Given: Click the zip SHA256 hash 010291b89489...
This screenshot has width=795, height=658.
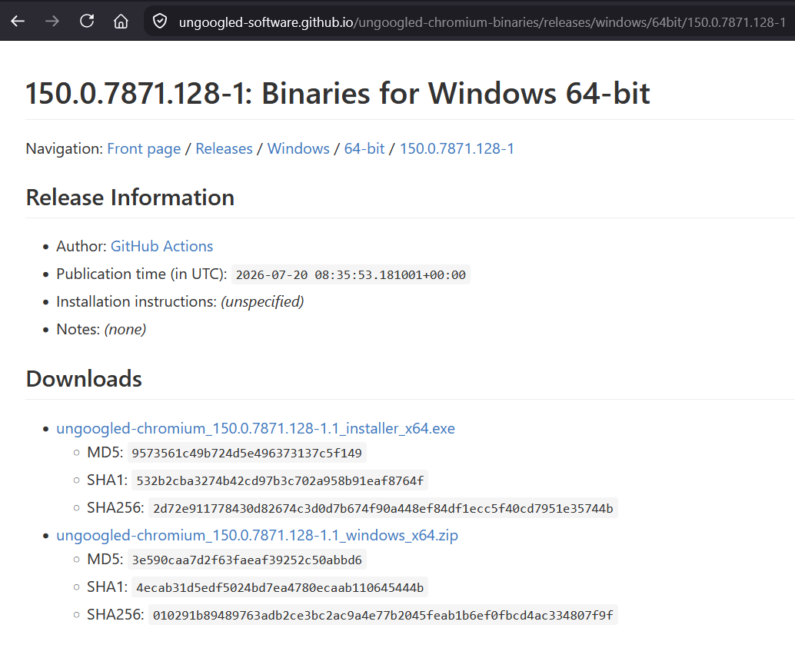Looking at the screenshot, I should coord(384,616).
